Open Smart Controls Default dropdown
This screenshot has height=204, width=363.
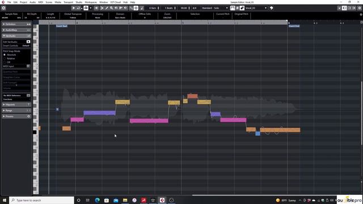[26, 45]
